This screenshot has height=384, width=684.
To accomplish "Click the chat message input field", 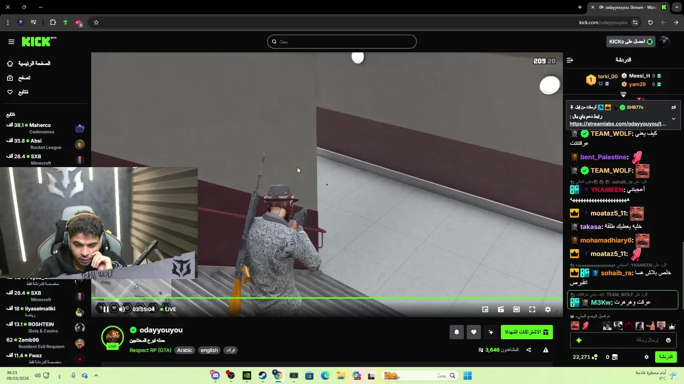I will point(623,340).
